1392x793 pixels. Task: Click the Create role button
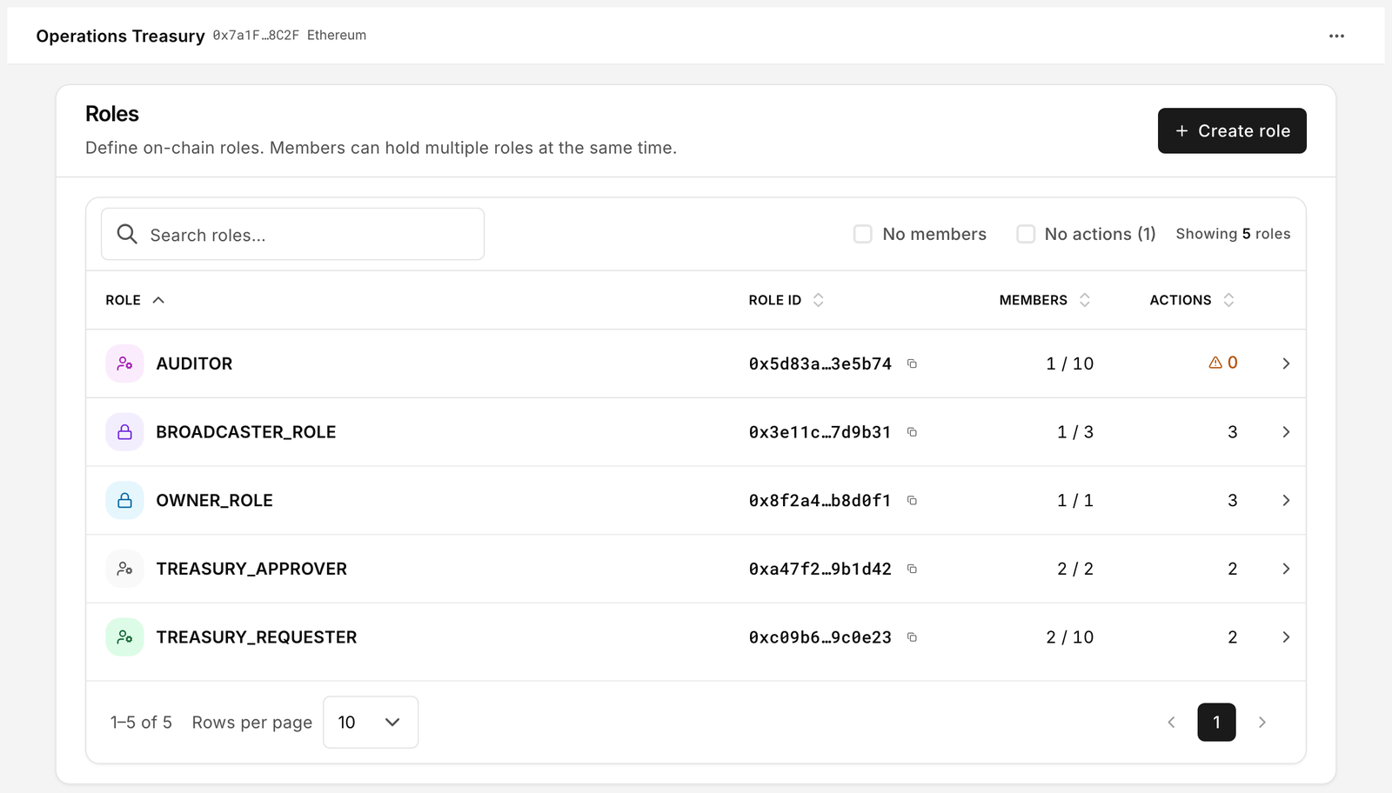tap(1232, 130)
